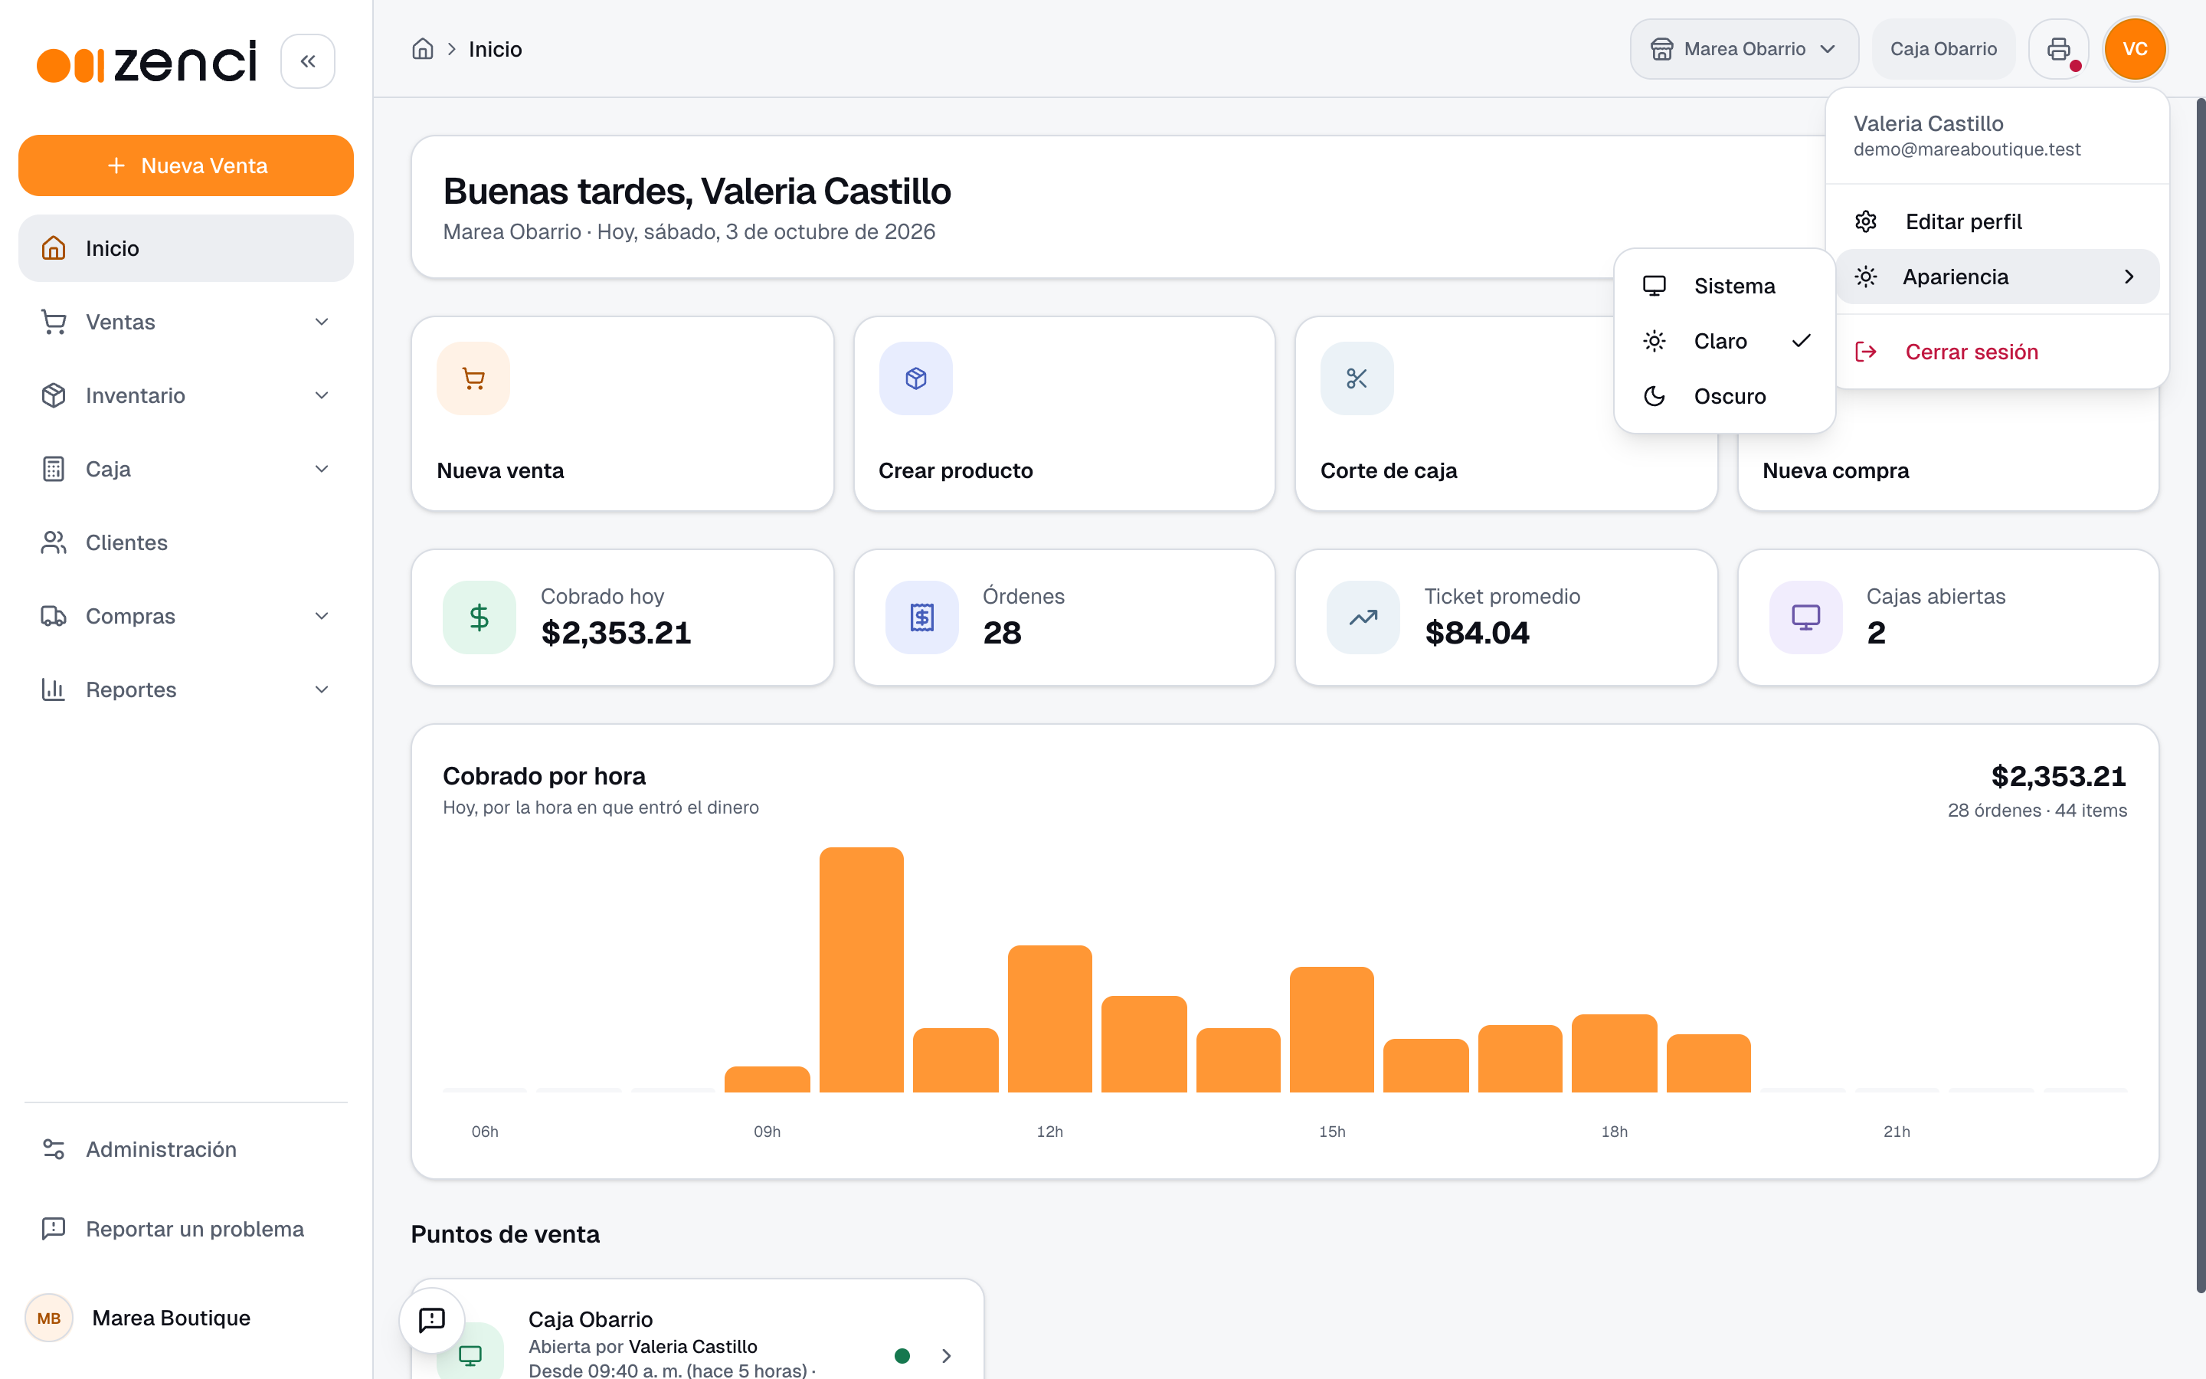The image size is (2206, 1379).
Task: Click the VC user avatar
Action: (x=2135, y=49)
